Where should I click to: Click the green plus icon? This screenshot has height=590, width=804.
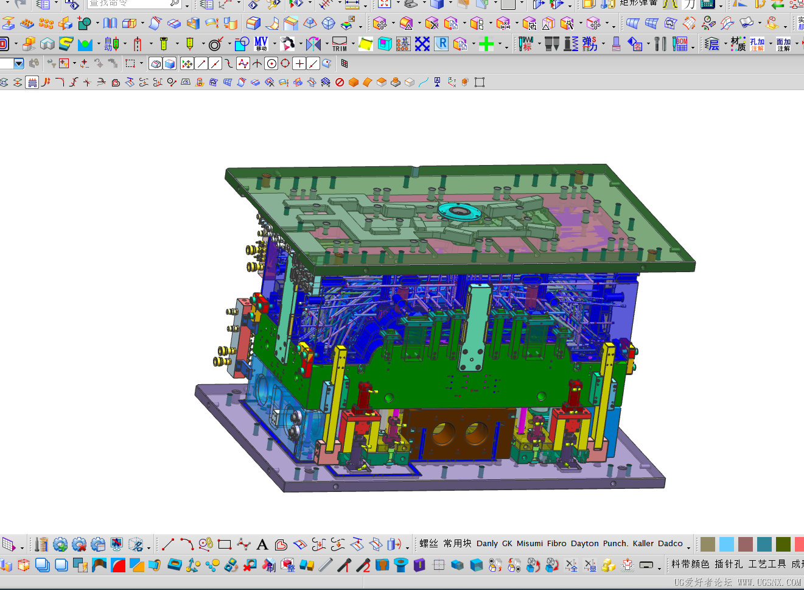point(486,44)
